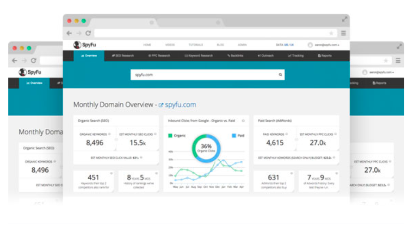Image resolution: width=414 pixels, height=227 pixels.
Task: Click the red close dot of the front window
Action: [x=69, y=21]
